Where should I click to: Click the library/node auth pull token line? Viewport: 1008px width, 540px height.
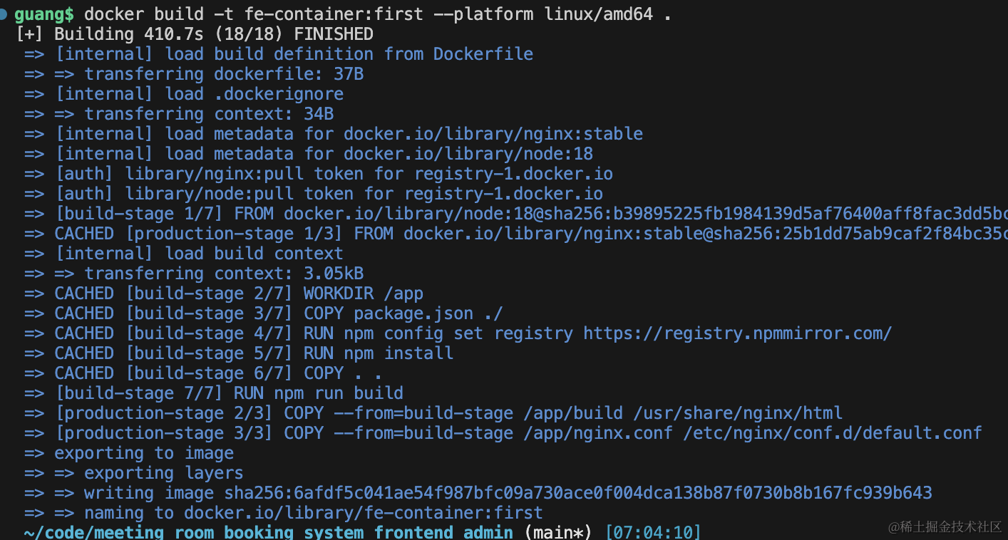pyautogui.click(x=329, y=194)
